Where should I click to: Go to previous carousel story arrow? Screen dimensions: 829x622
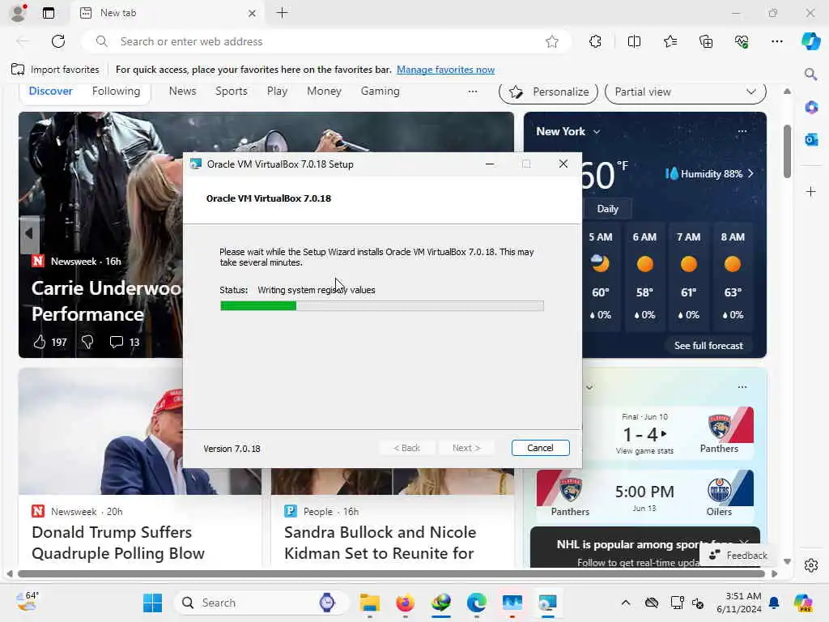coord(29,232)
